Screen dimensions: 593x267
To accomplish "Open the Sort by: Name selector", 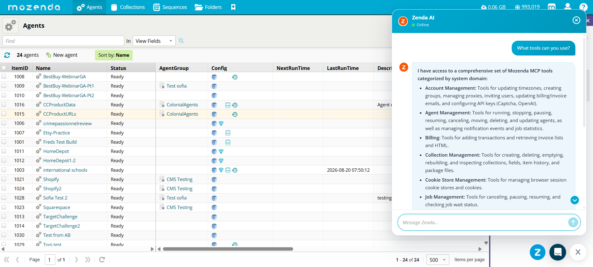I will 114,55.
